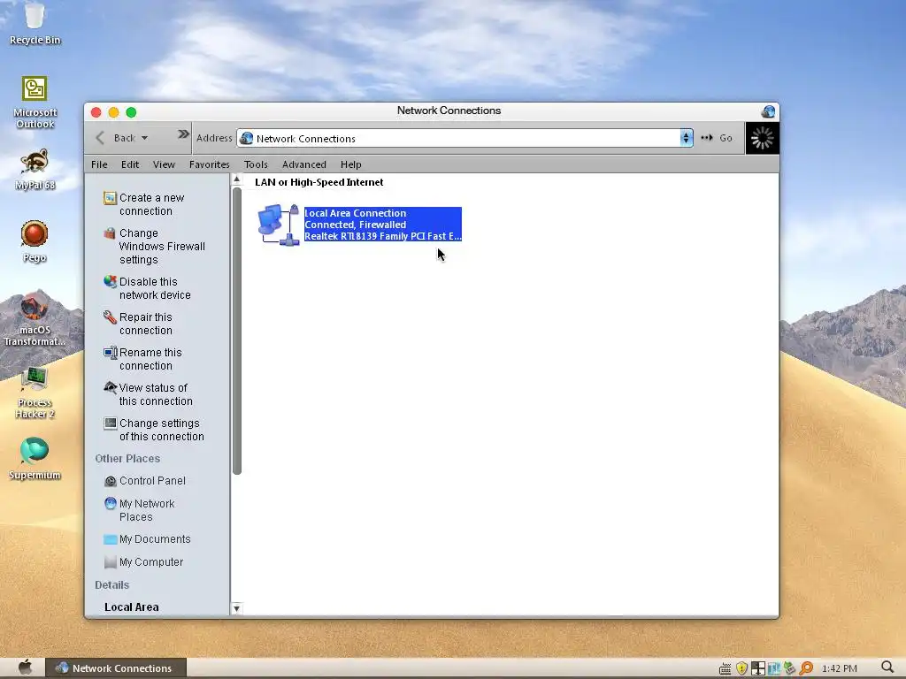Click the sidebar scroll up arrow
Image resolution: width=906 pixels, height=679 pixels.
(x=236, y=179)
